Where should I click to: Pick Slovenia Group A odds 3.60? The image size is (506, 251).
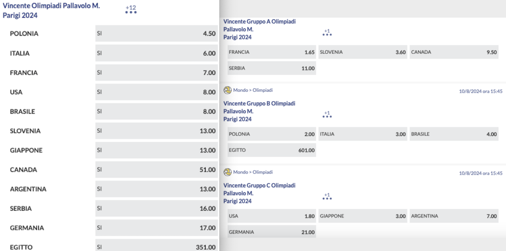click(x=363, y=52)
